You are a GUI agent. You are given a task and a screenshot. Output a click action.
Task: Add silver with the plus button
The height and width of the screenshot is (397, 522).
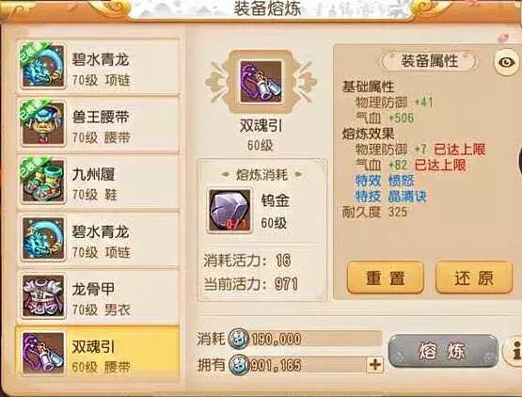tap(375, 365)
